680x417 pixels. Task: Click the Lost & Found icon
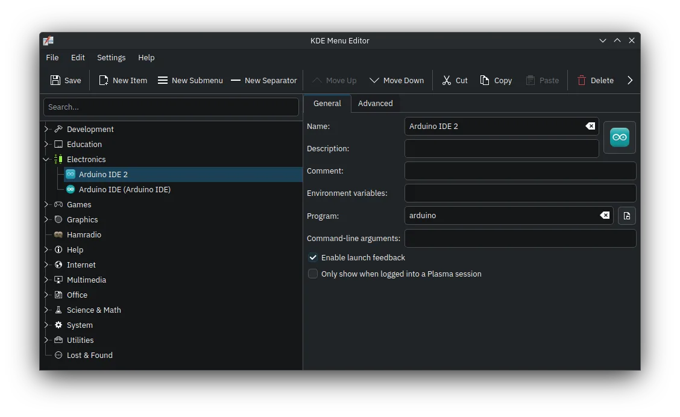click(58, 356)
